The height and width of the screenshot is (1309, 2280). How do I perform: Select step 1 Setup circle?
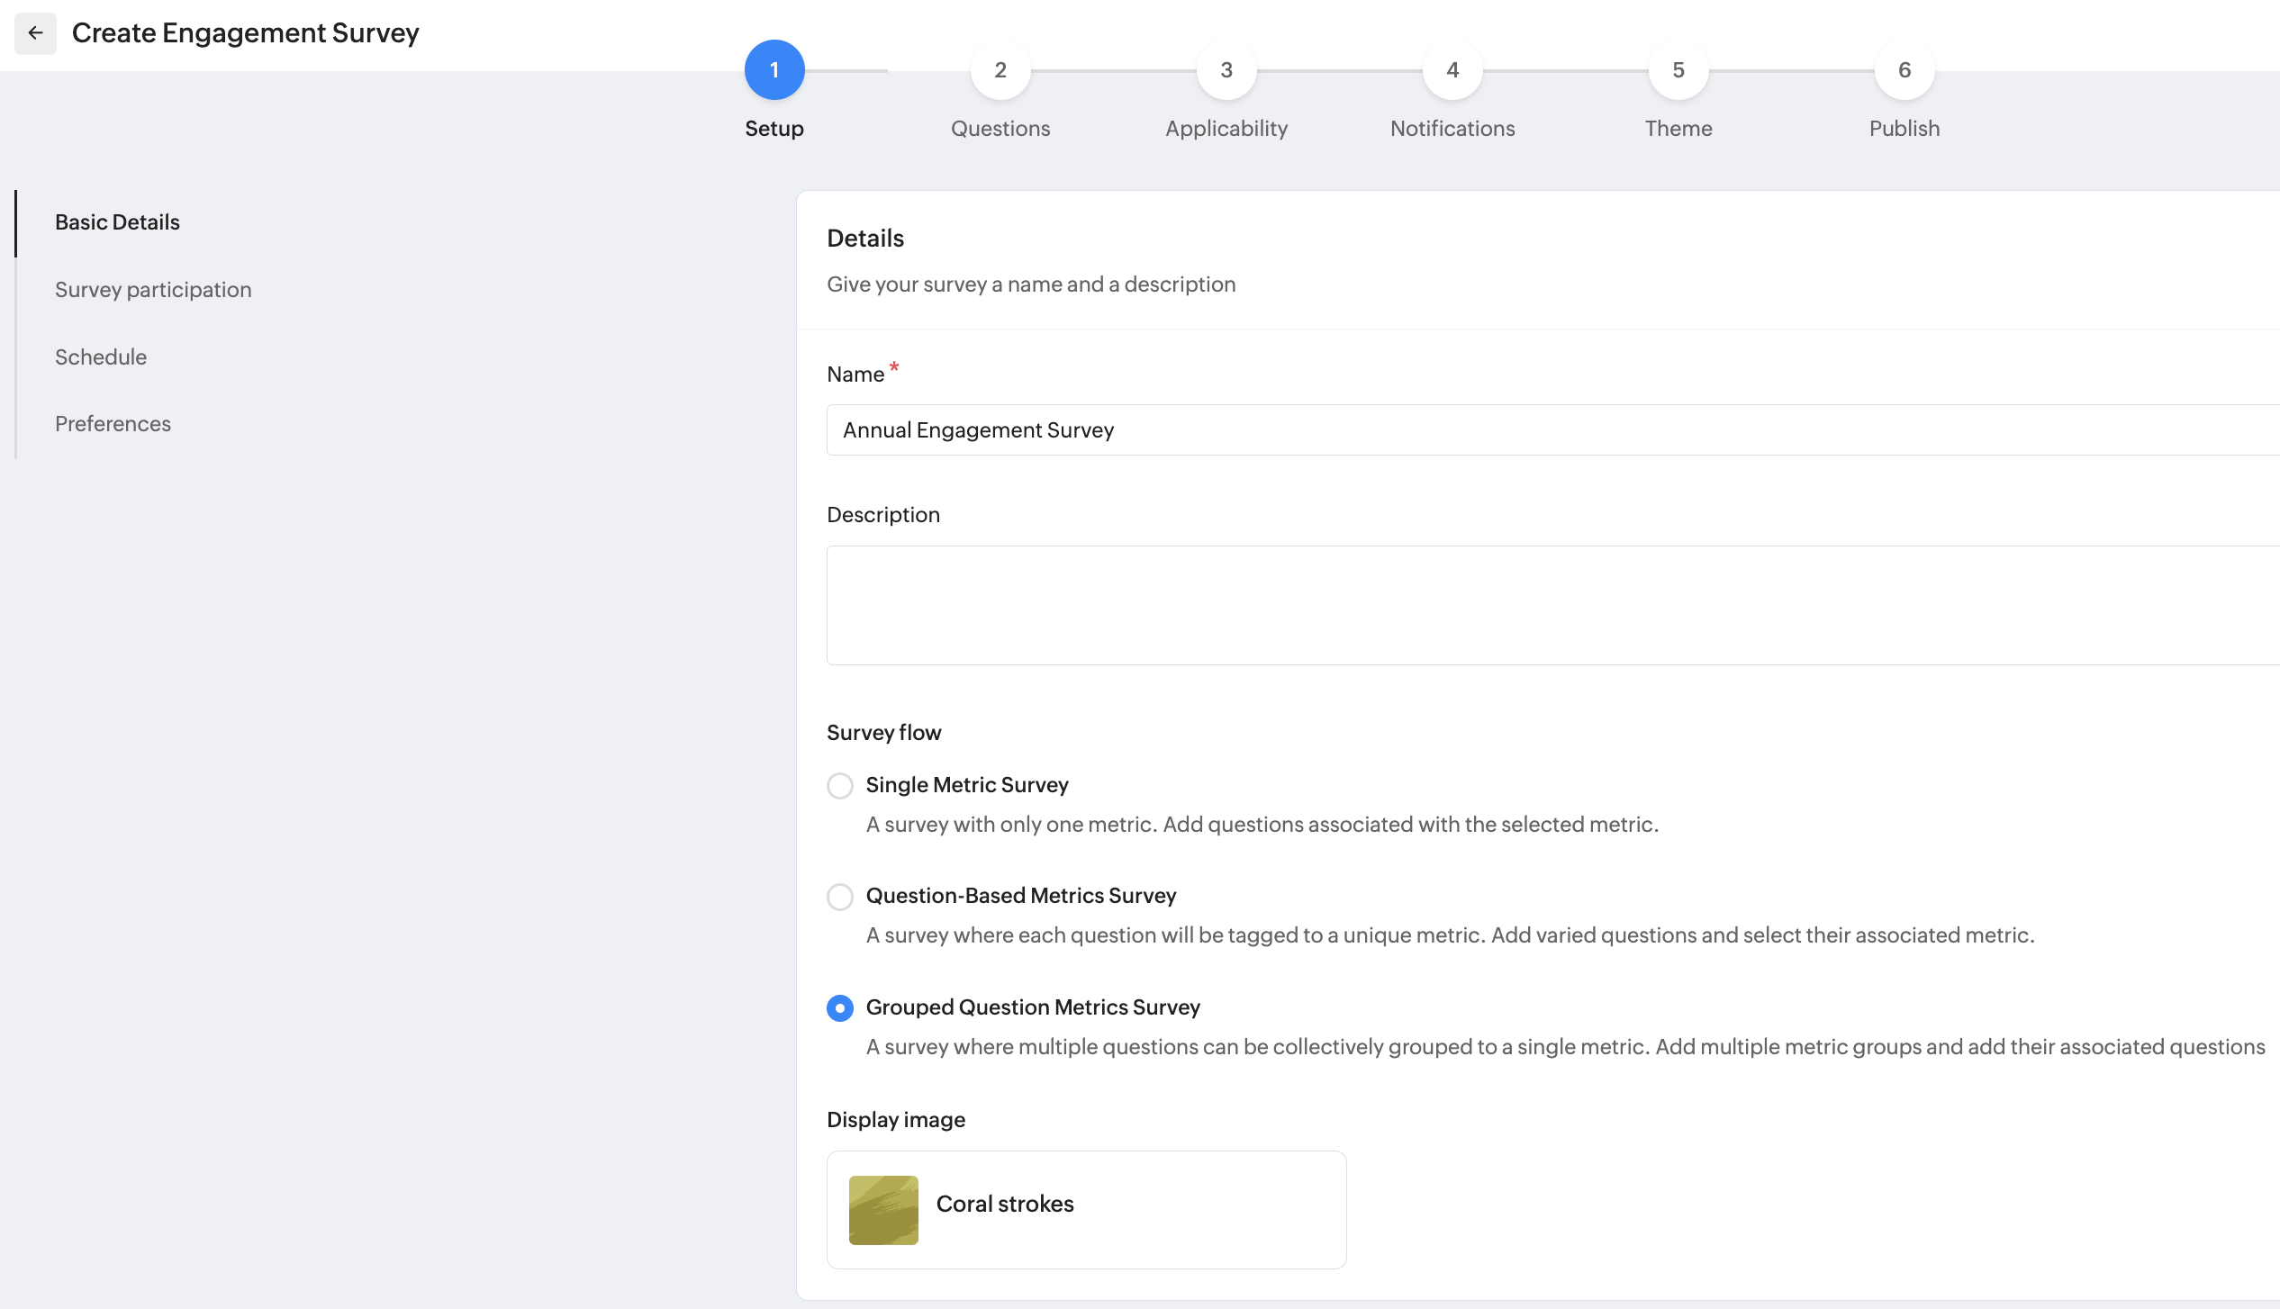click(x=774, y=70)
